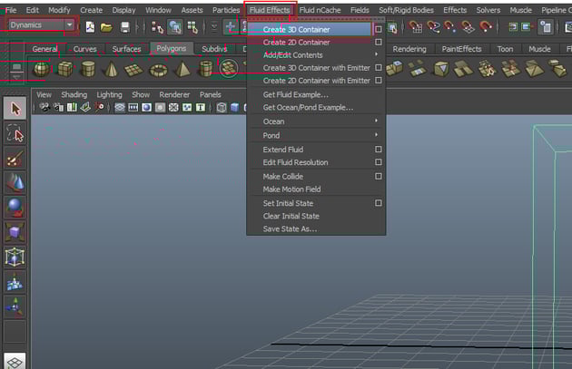Click the New Scene icon
Screen dimensions: 572x369
click(90, 27)
